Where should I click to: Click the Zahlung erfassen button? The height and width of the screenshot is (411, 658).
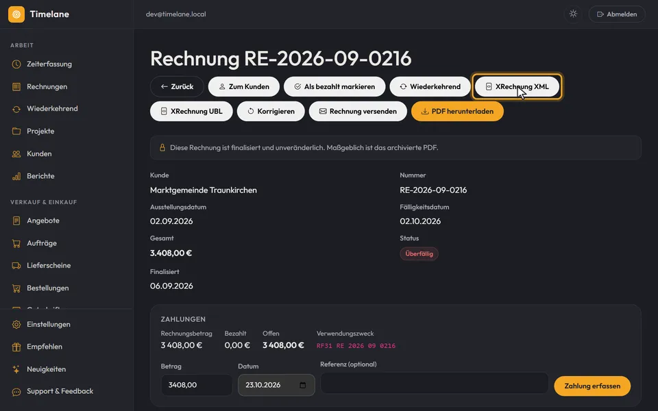[592, 386]
